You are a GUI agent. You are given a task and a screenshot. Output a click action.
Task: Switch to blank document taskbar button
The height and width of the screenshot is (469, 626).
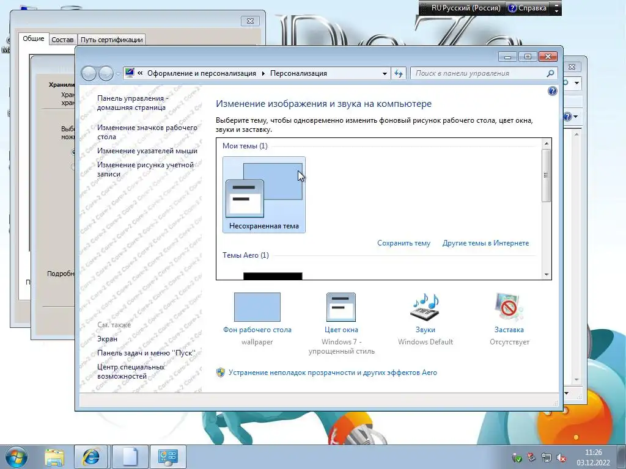click(130, 457)
